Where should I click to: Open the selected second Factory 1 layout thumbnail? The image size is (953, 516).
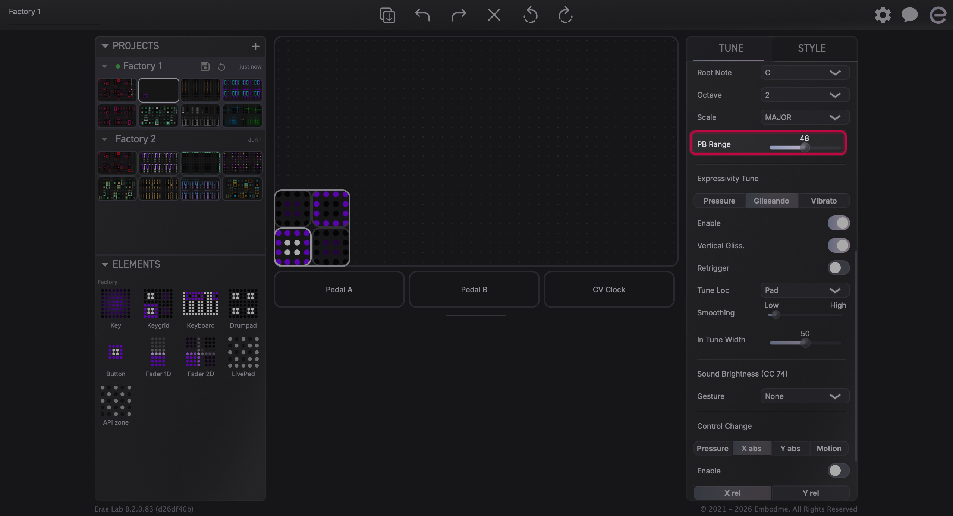158,90
